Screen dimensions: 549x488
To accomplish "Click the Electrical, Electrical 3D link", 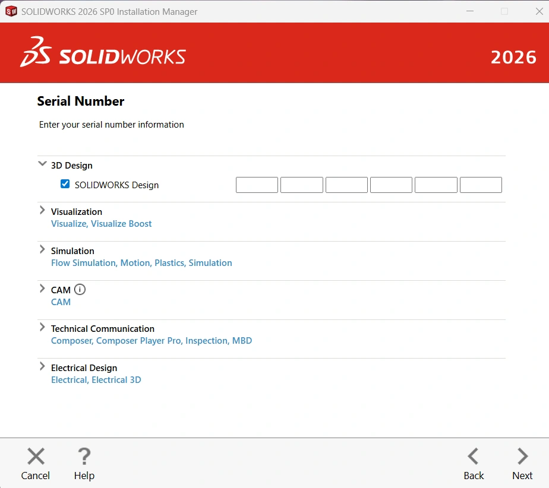I will (96, 379).
